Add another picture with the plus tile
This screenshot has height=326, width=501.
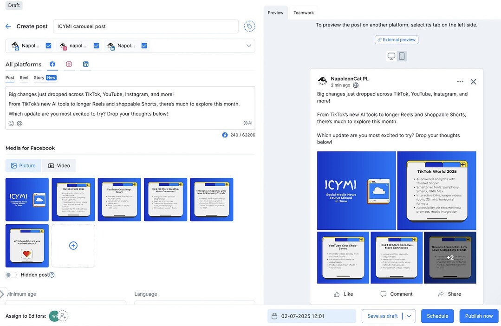73,246
